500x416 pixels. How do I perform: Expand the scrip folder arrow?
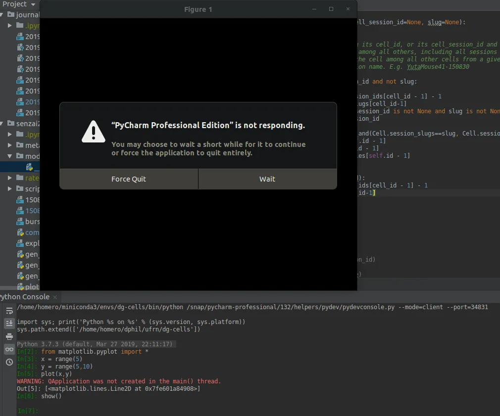9,188
